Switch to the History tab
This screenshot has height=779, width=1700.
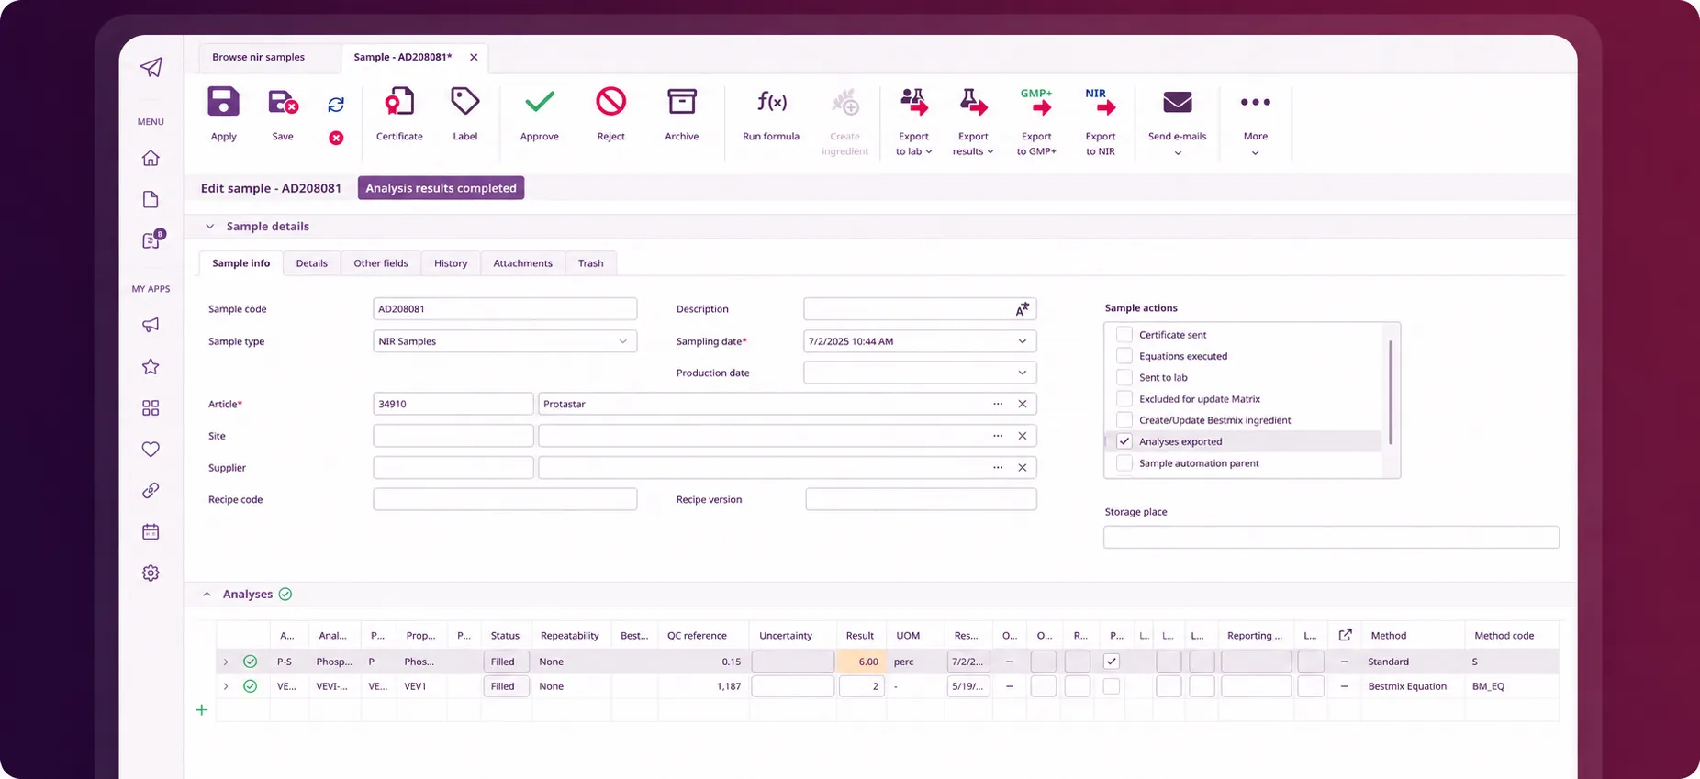451,263
